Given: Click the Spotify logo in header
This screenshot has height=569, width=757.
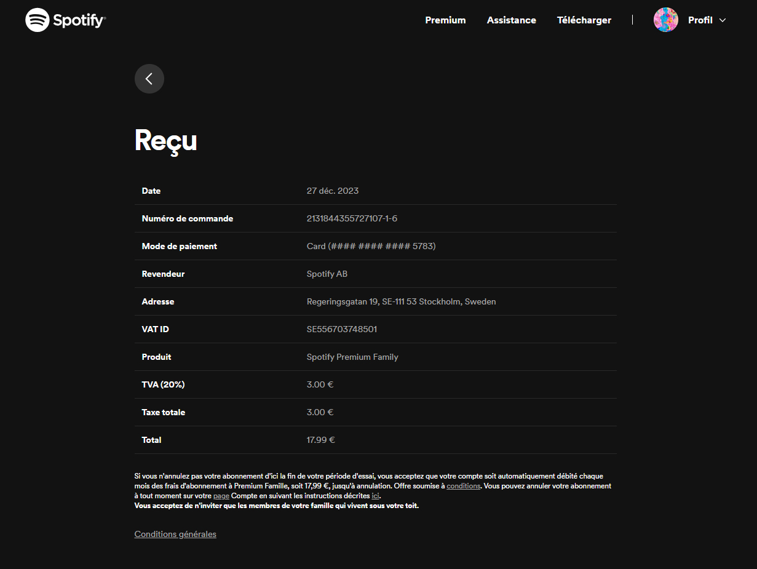Looking at the screenshot, I should coord(66,20).
